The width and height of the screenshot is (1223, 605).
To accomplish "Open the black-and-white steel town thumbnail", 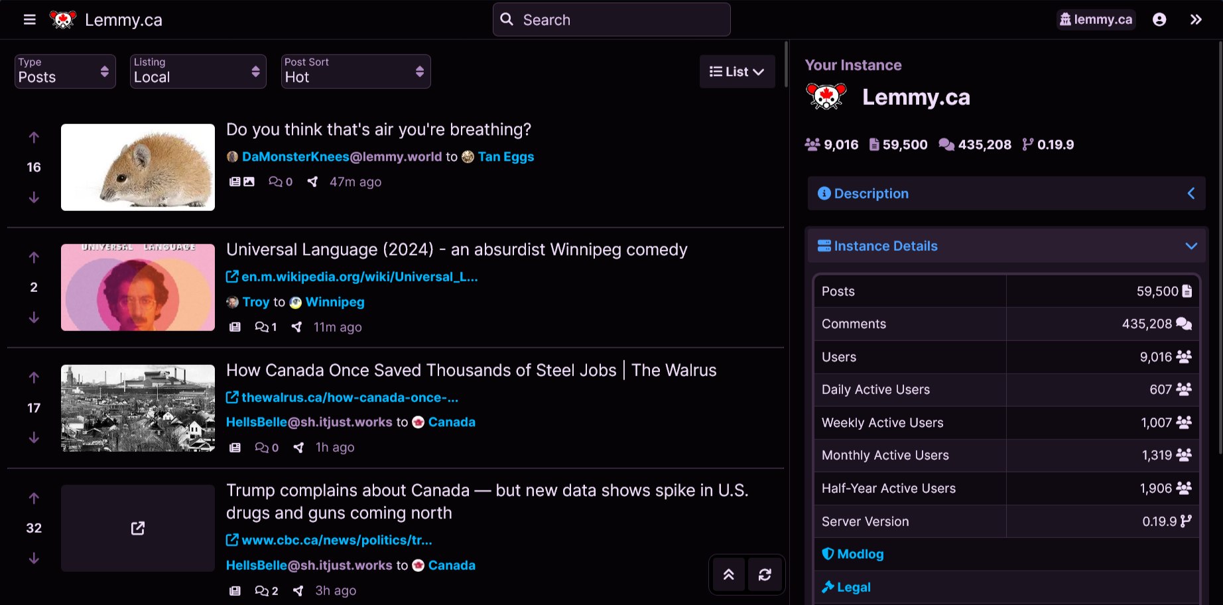I will pyautogui.click(x=138, y=408).
